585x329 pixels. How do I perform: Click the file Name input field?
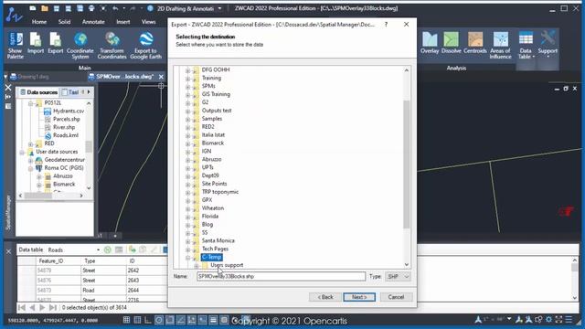[x=282, y=276]
